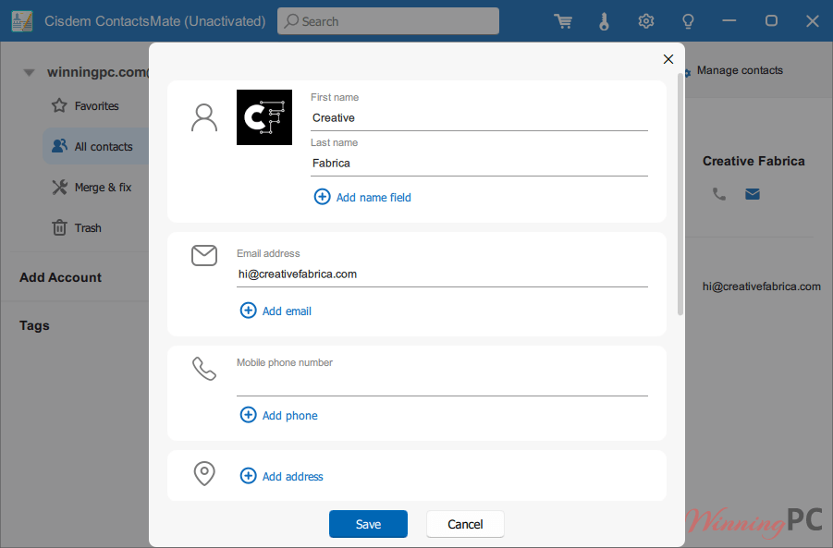Edit the Email address field
833x548 pixels.
click(x=442, y=274)
